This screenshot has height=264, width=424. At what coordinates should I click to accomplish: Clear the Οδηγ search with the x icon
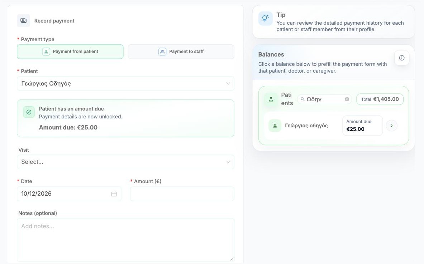(347, 99)
